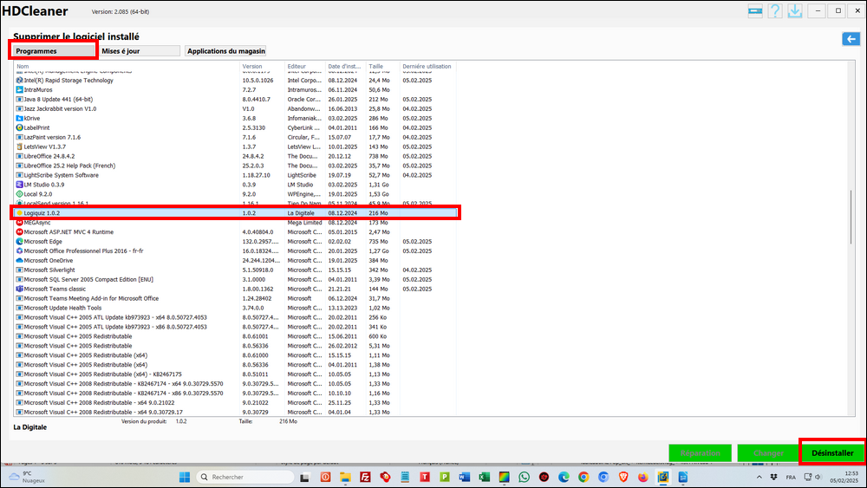Open Word from the taskbar
867x488 pixels.
point(464,477)
